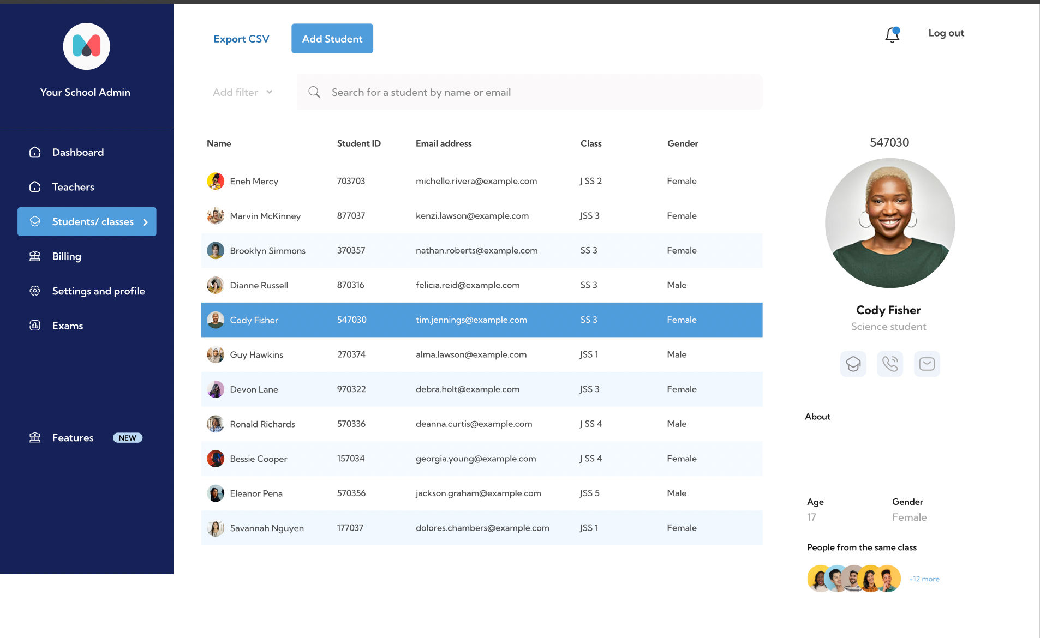Click the Science student subtitle
Viewport: 1040px width, 638px height.
[889, 327]
